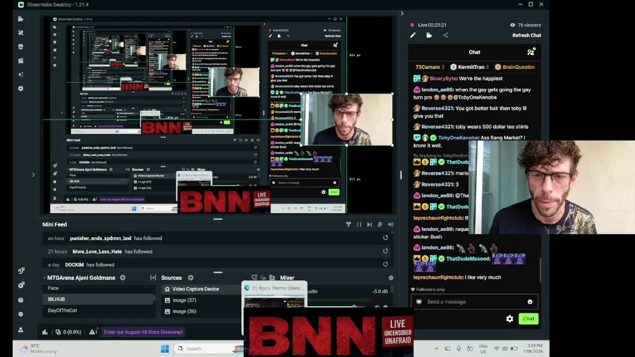Open the performance stats chart icon

pyautogui.click(x=45, y=332)
